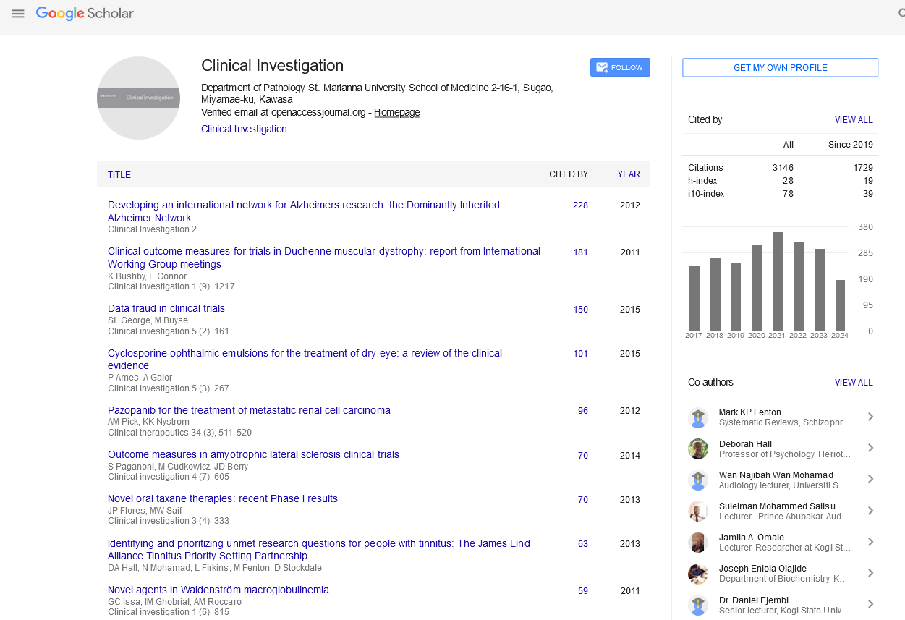Click Jamila A. Omale's profile photo
The height and width of the screenshot is (620, 905).
point(698,543)
